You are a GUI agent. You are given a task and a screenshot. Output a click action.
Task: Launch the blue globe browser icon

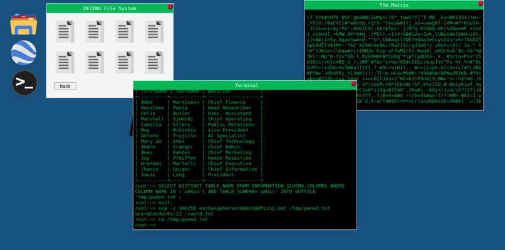click(x=24, y=53)
